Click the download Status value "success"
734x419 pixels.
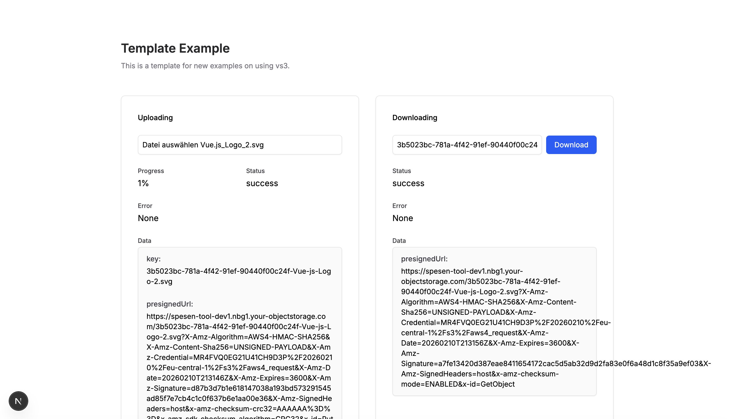tap(408, 183)
